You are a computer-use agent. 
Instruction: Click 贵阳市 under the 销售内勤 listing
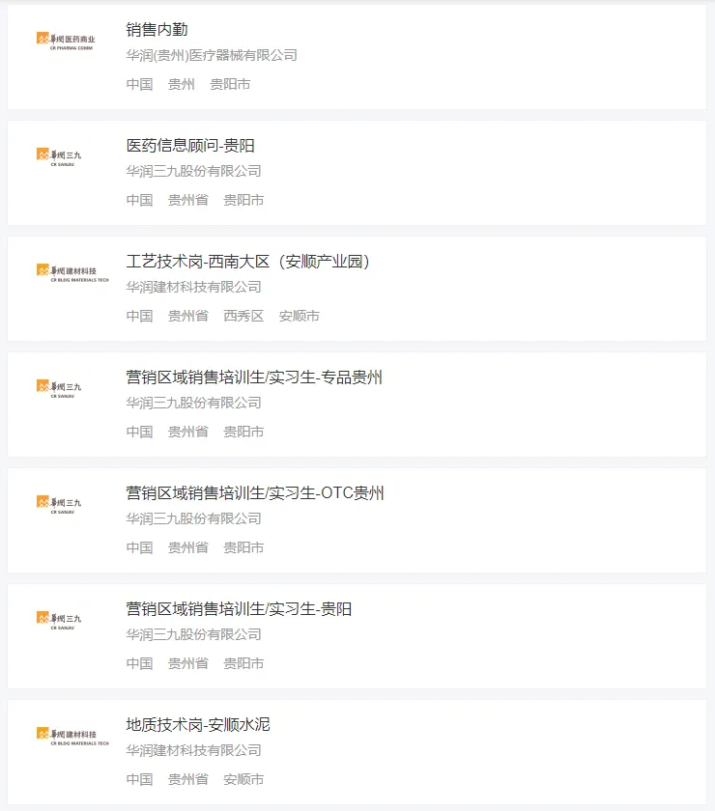click(230, 84)
